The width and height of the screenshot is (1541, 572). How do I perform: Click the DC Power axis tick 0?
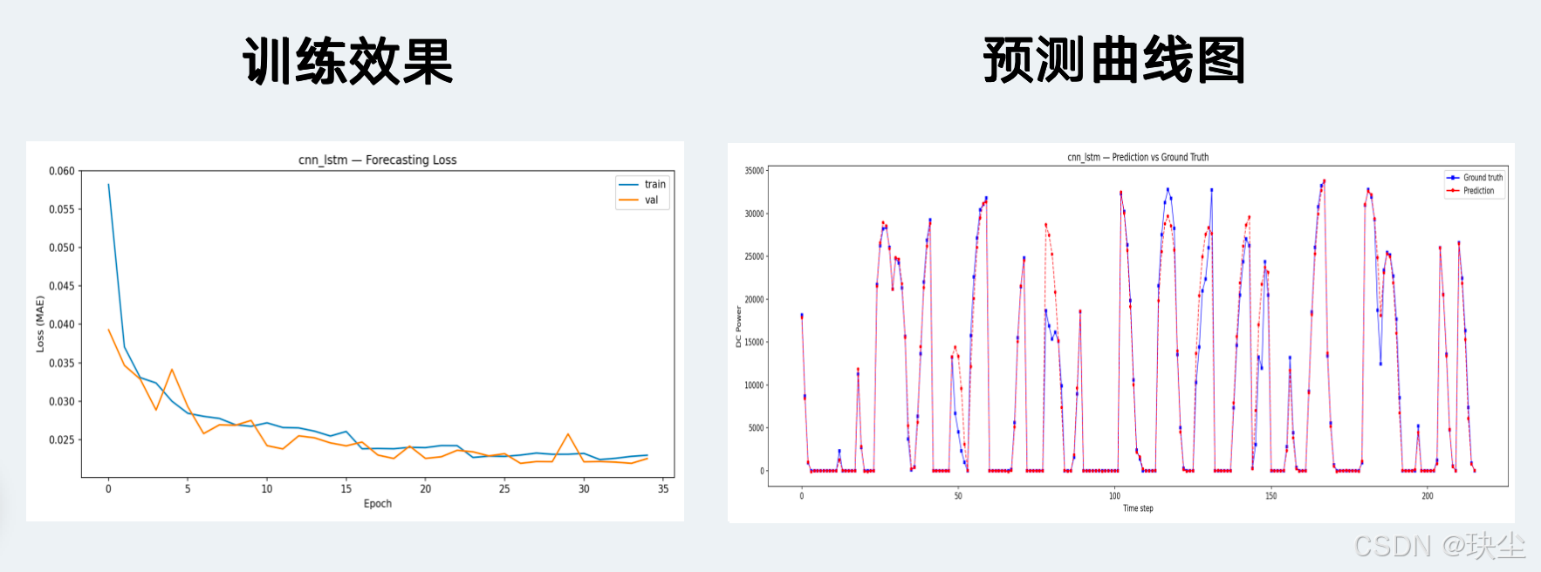pos(763,471)
